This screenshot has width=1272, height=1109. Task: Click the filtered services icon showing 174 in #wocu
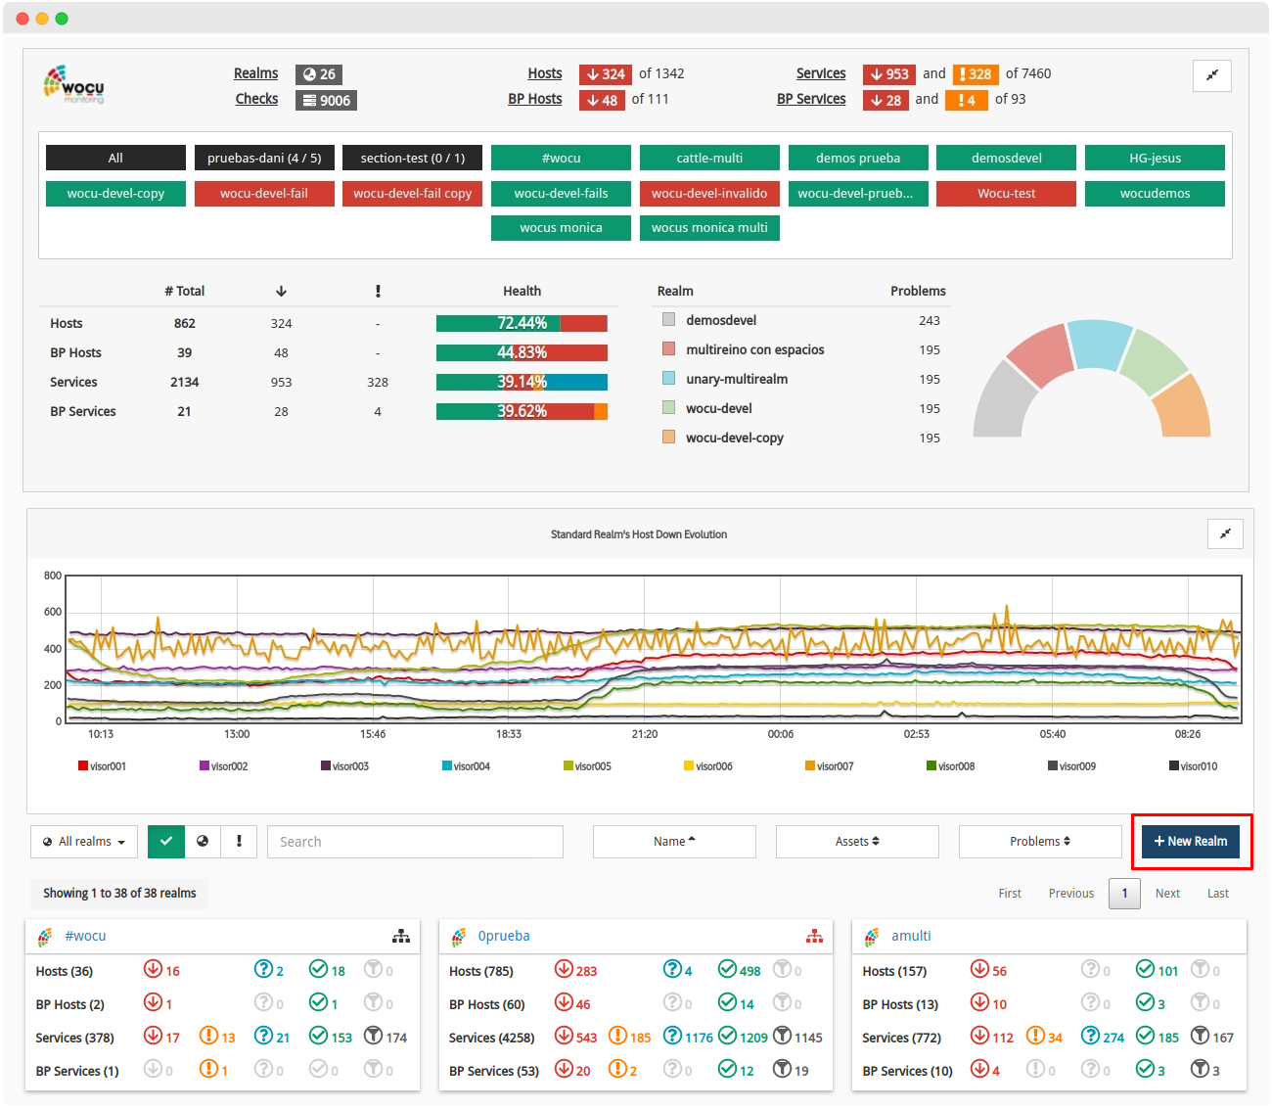point(373,1036)
